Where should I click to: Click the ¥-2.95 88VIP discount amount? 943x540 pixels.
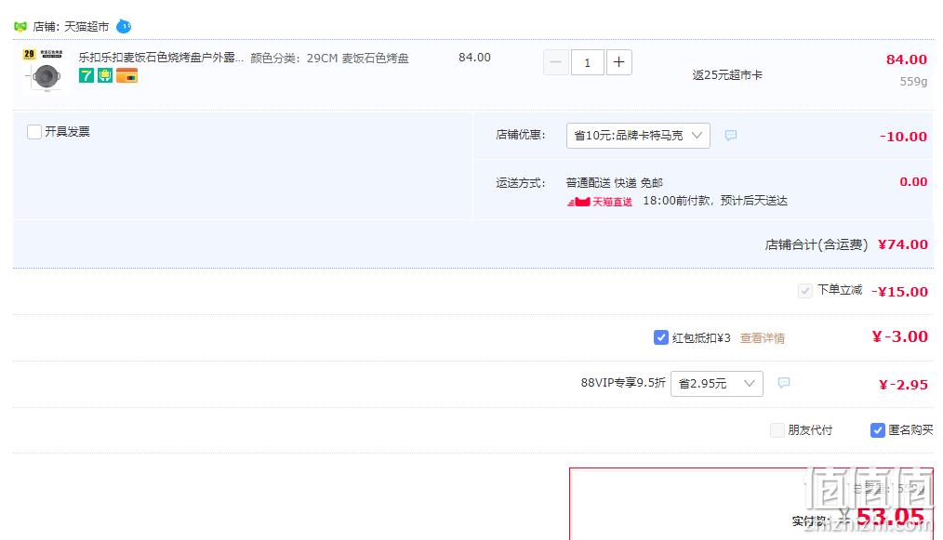click(x=903, y=384)
